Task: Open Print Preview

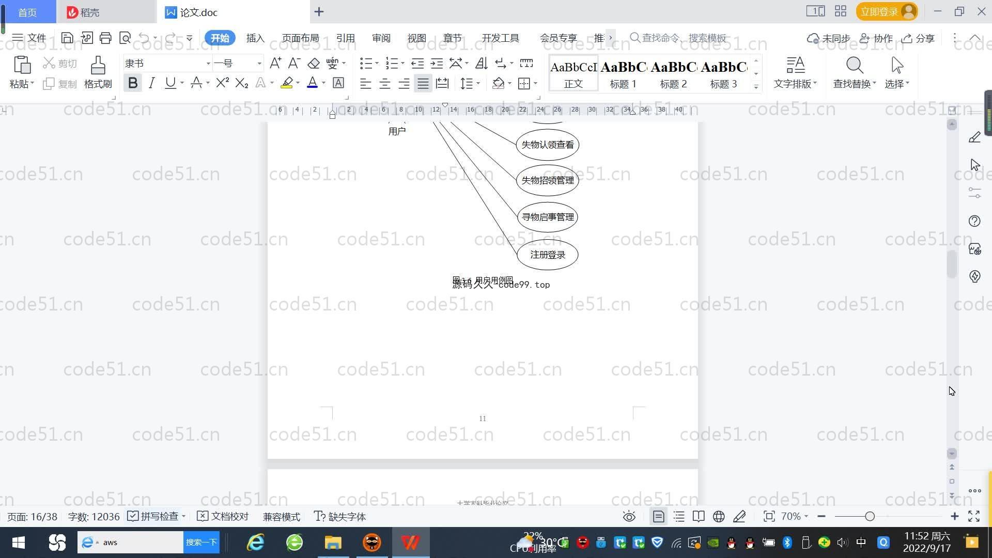Action: tap(125, 38)
